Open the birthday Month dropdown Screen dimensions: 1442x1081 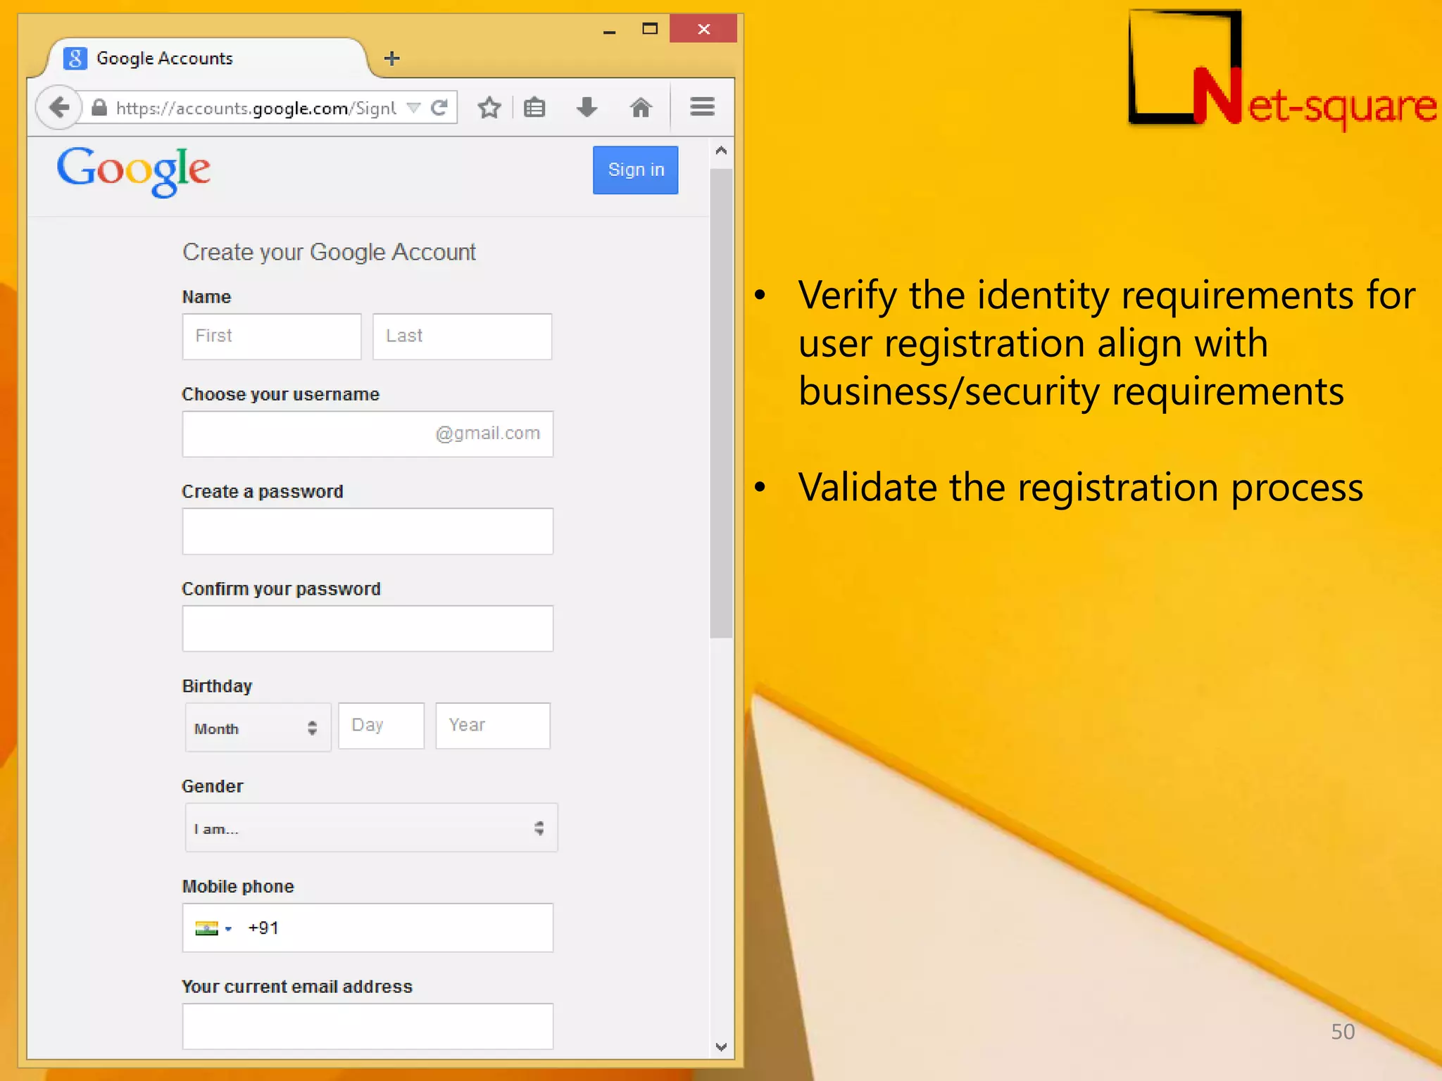(258, 728)
